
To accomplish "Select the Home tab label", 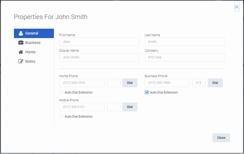I will [30, 52].
